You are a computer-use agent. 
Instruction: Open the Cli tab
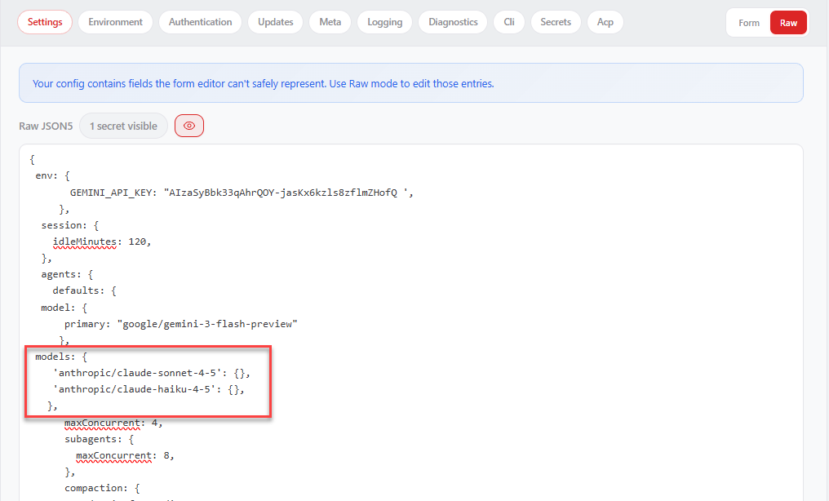(x=509, y=22)
